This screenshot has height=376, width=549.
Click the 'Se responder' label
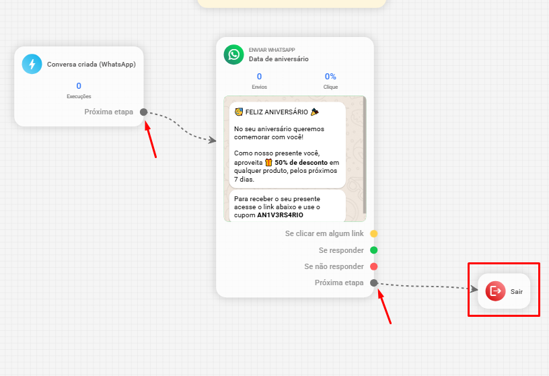[341, 250]
